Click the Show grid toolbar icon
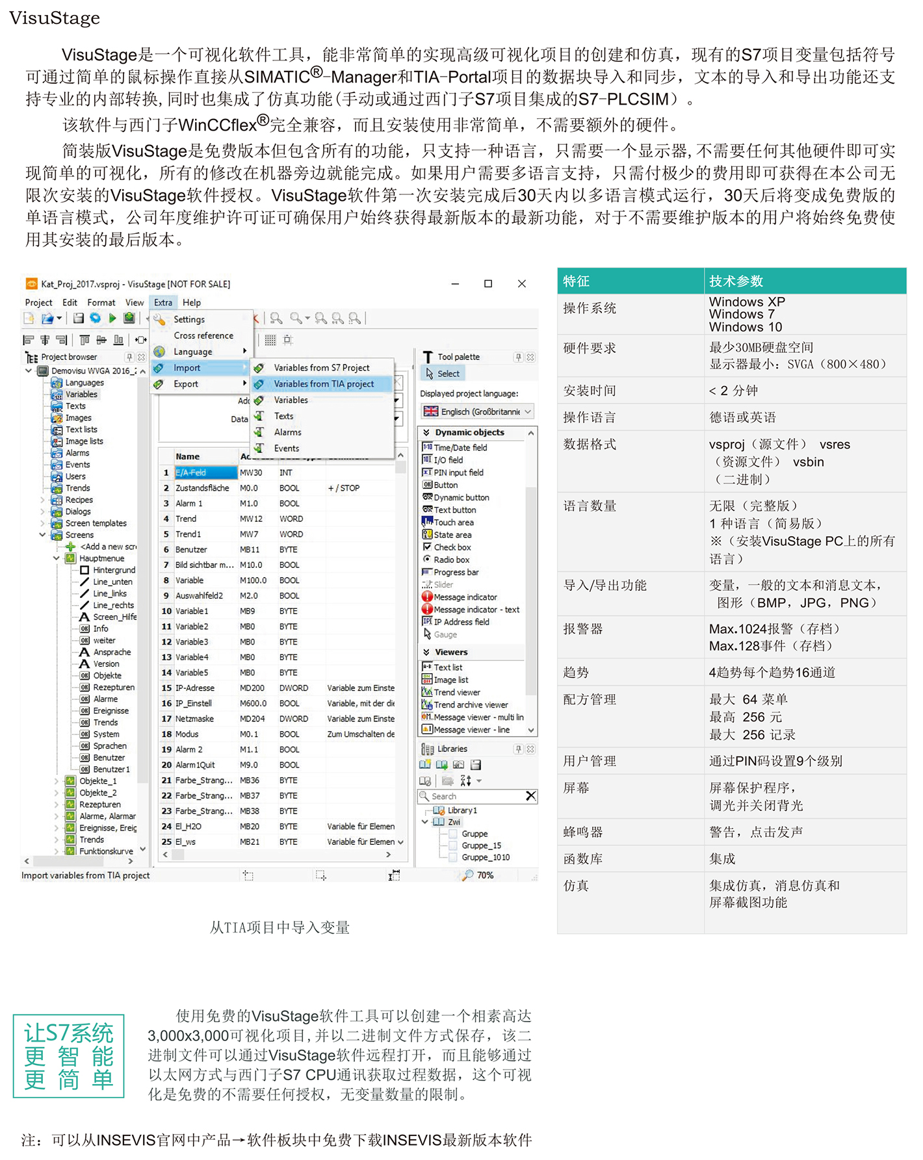 tap(270, 340)
